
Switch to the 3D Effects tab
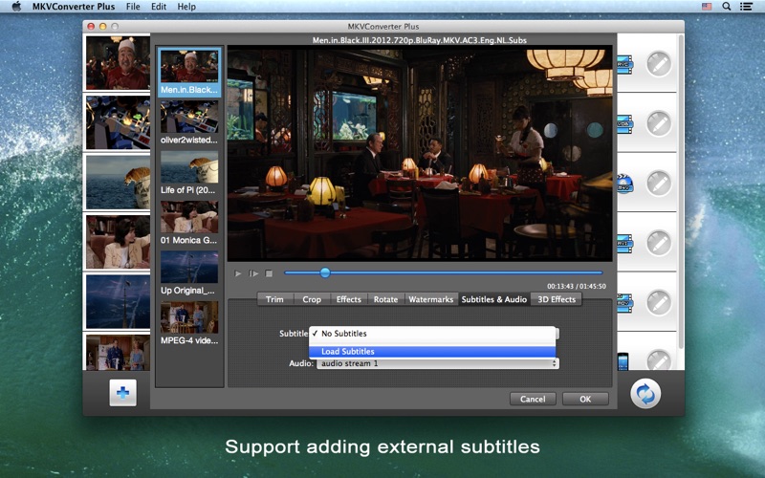pyautogui.click(x=557, y=299)
